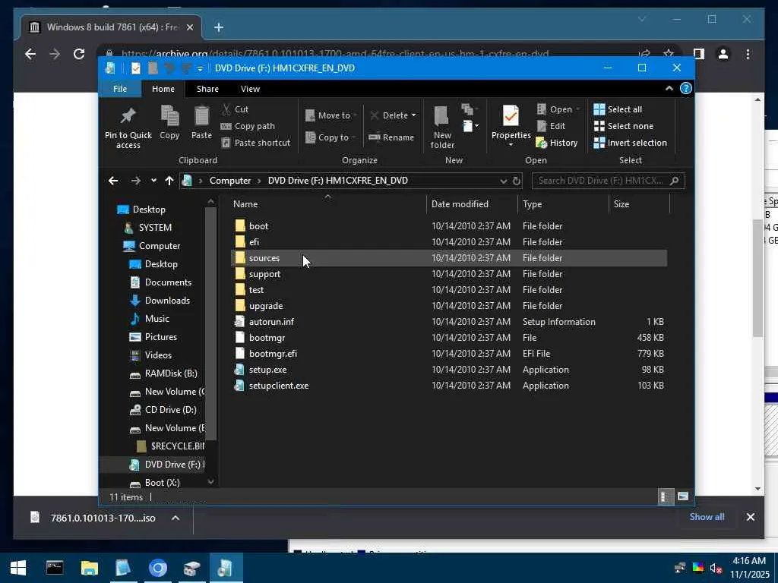Screen dimensions: 778x583
Task: Click the Edit command in ribbon
Action: [x=552, y=126]
